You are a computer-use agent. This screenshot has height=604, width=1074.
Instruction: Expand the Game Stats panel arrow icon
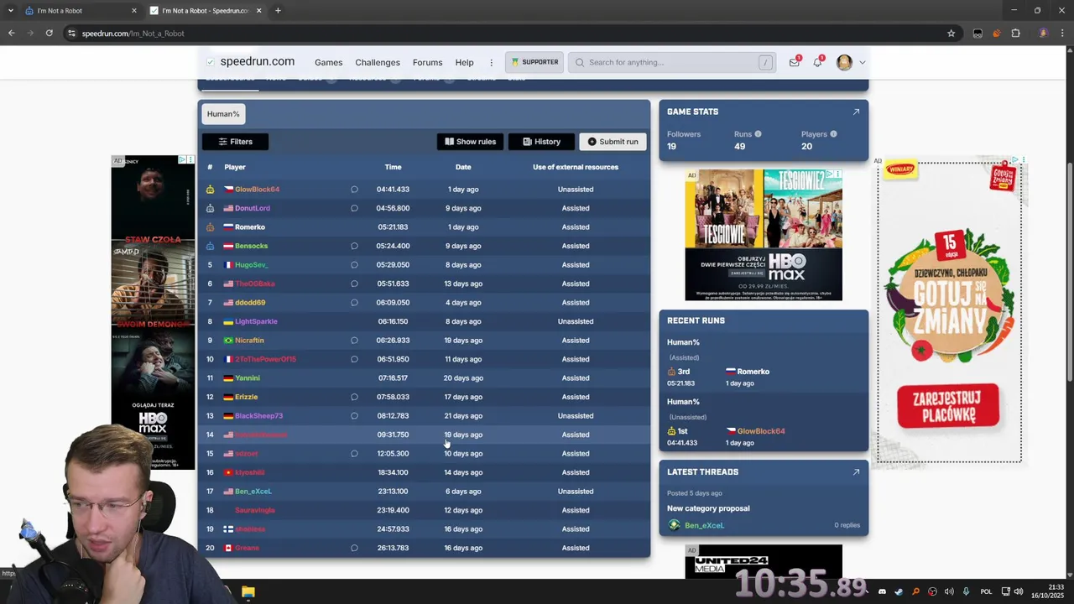856,112
